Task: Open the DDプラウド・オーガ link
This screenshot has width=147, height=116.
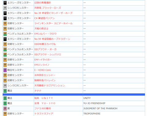Action: pyautogui.click(x=45, y=49)
